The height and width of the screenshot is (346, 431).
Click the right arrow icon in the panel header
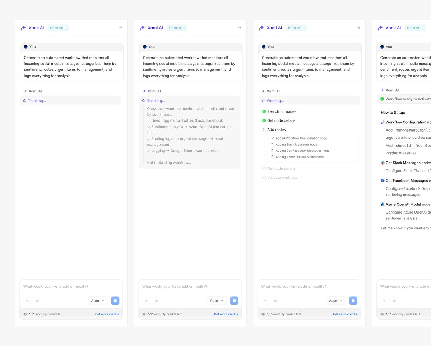coord(120,28)
